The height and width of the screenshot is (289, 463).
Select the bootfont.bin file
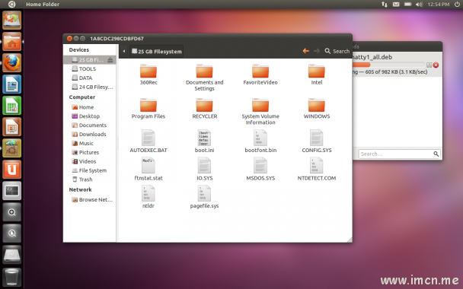pos(260,141)
